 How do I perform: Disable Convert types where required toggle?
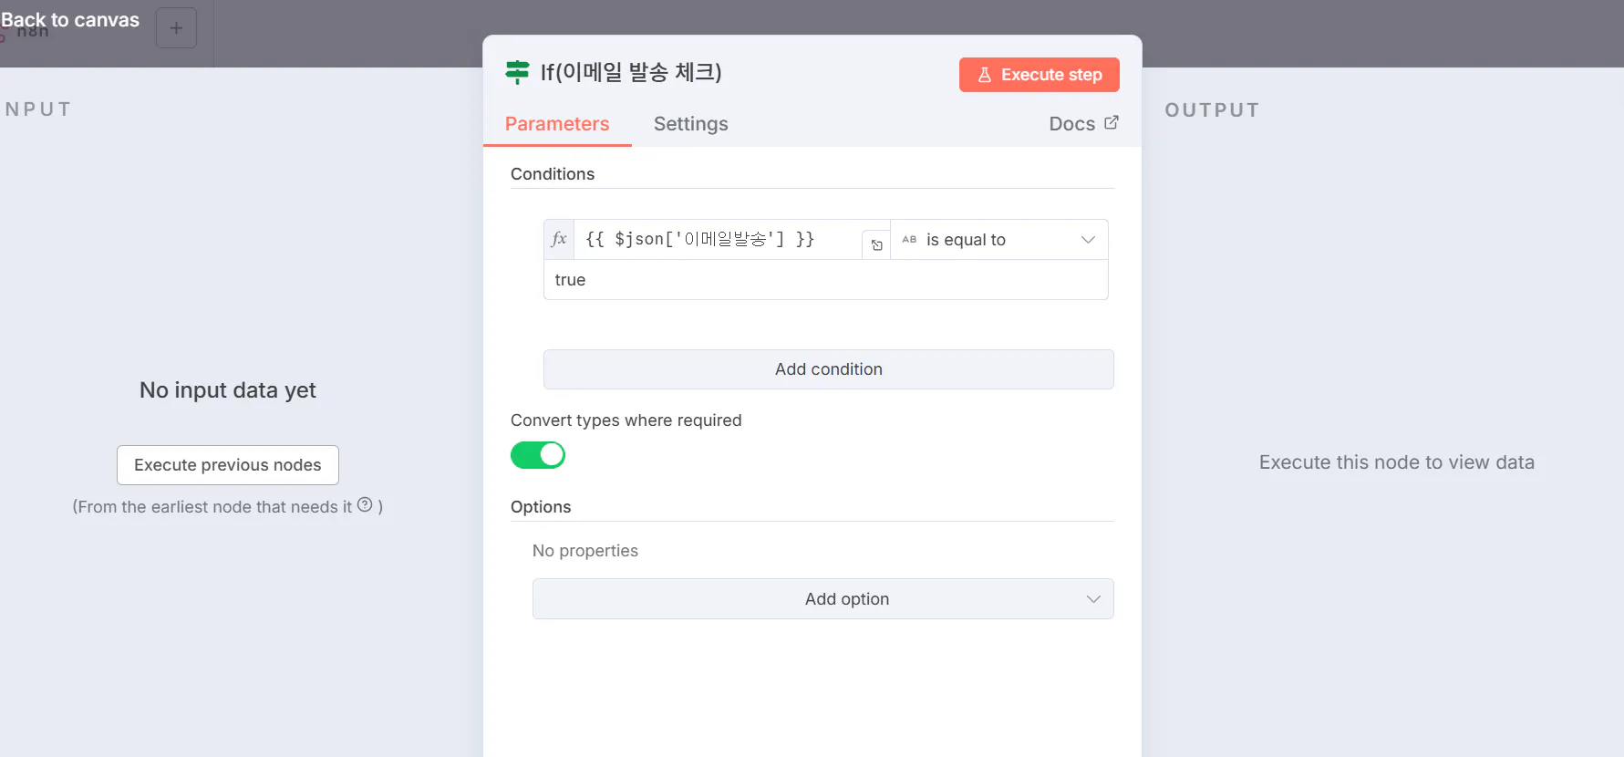pyautogui.click(x=538, y=455)
